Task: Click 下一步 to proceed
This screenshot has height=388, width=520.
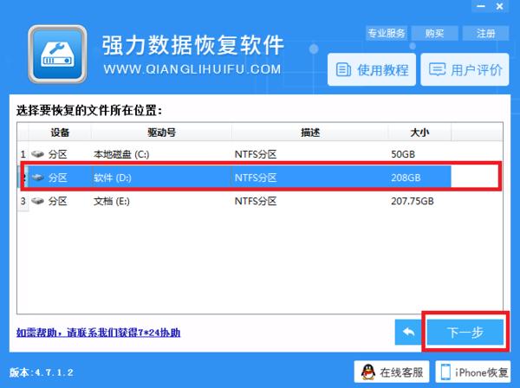Action: pos(465,332)
